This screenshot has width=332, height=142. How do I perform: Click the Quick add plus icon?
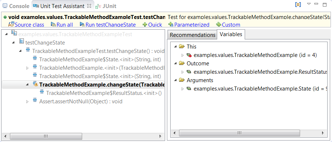coord(145,24)
